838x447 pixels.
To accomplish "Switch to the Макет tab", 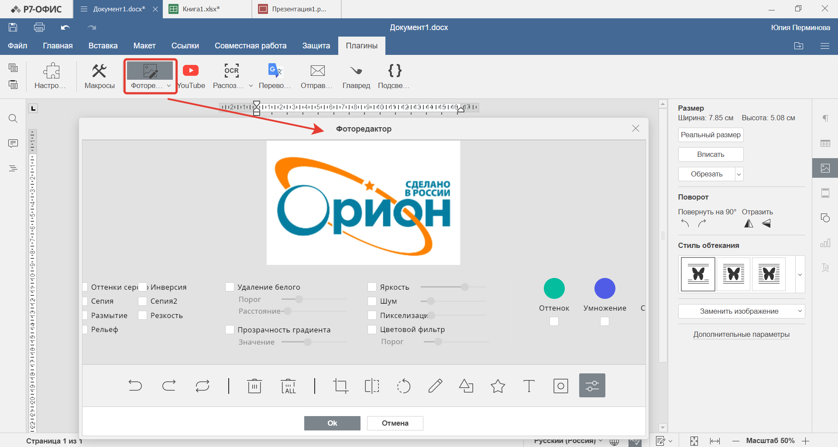I will [x=144, y=46].
